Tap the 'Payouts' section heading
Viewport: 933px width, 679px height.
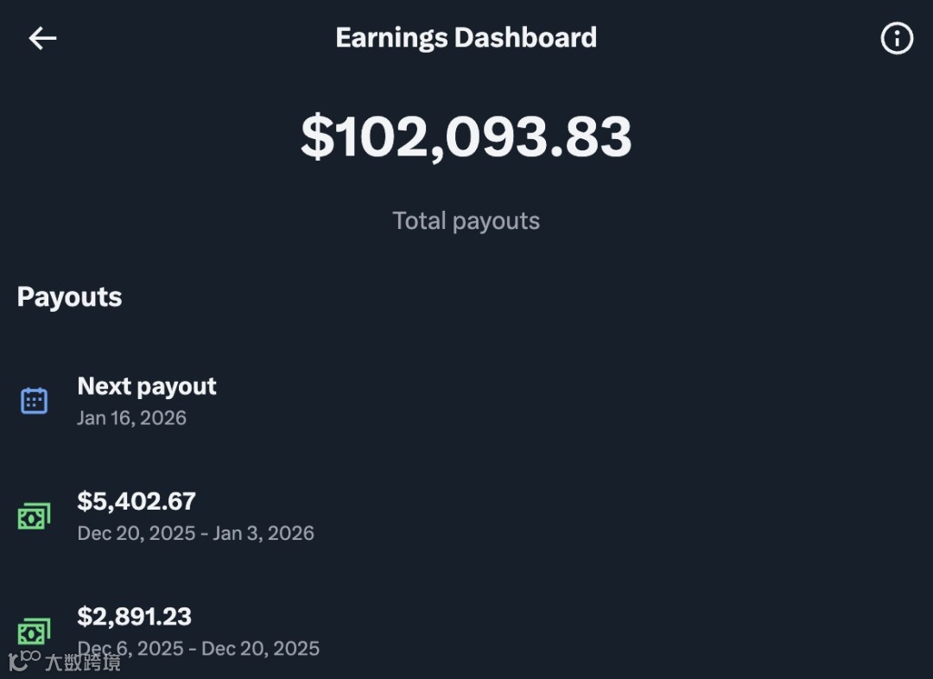[x=69, y=297]
